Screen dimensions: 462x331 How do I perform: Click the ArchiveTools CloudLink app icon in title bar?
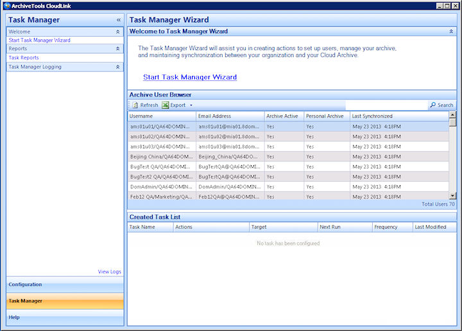pyautogui.click(x=7, y=6)
